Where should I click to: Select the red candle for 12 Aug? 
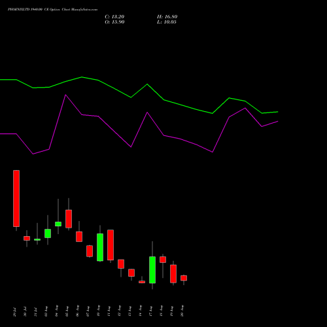121,264
